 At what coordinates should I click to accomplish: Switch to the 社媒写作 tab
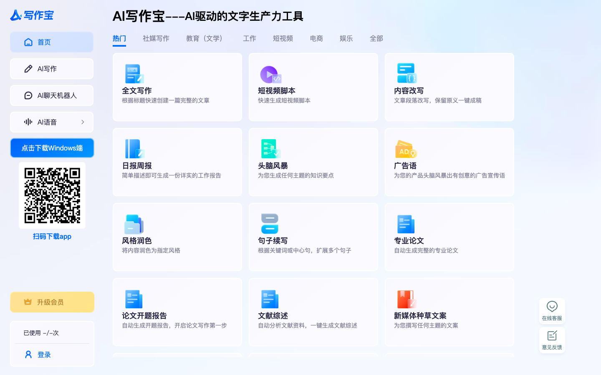(x=156, y=38)
